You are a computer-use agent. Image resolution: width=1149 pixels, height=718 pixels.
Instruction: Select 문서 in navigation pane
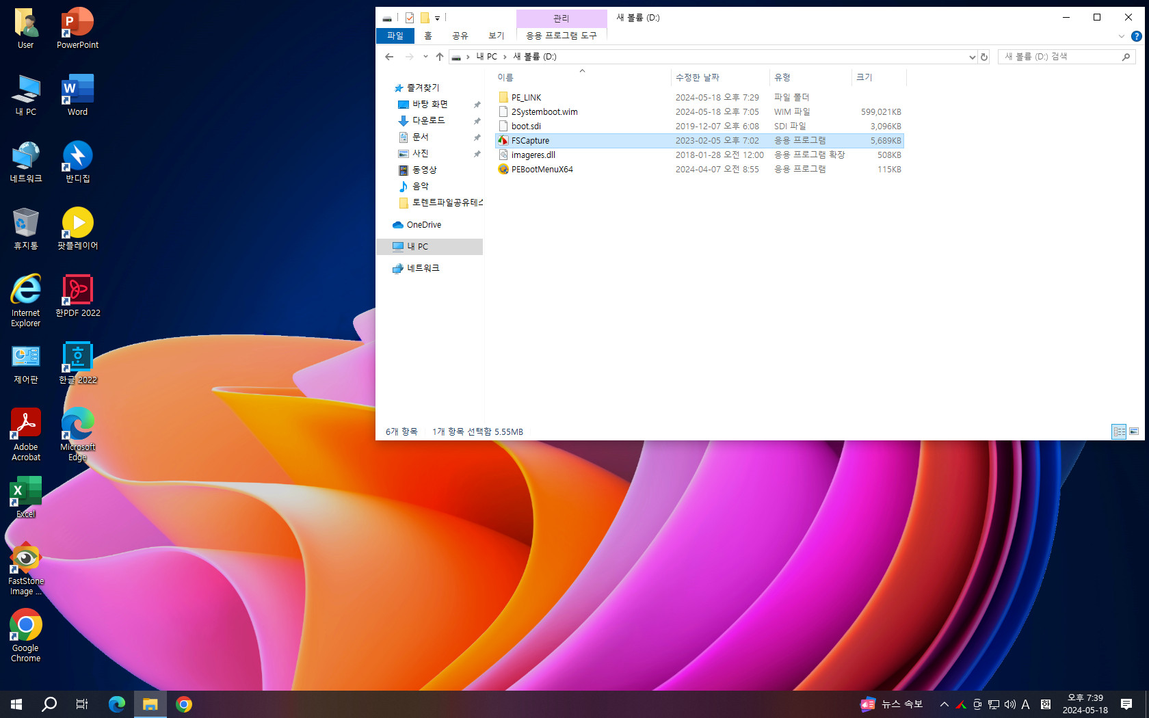[420, 137]
